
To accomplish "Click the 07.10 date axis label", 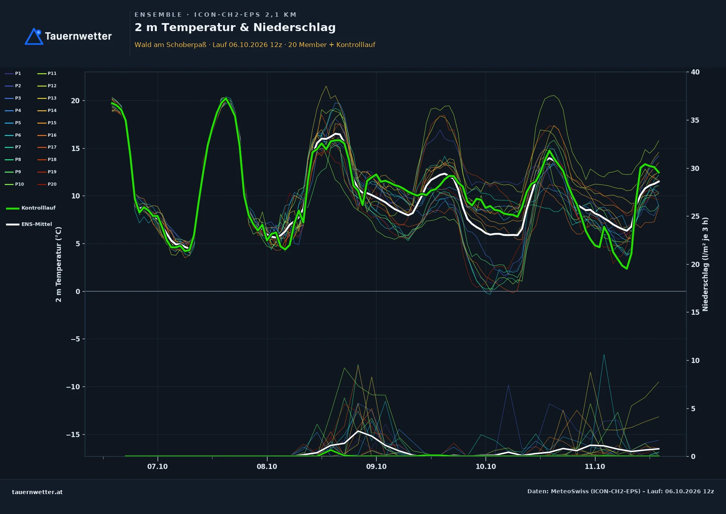I will 158,467.
